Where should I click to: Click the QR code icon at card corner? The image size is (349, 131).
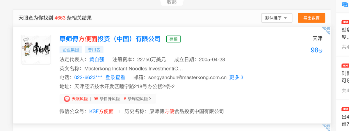[x=326, y=31]
